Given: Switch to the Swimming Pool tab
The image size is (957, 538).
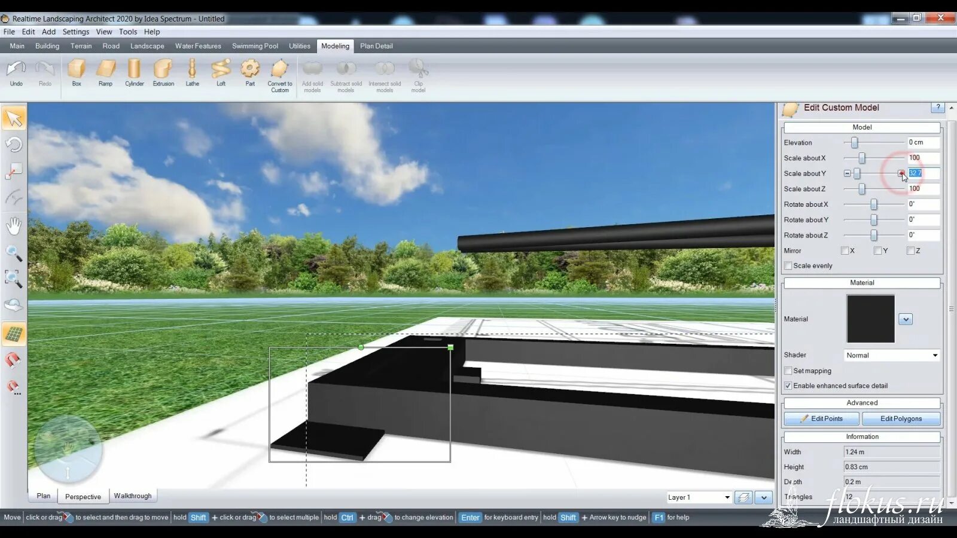Looking at the screenshot, I should coord(255,46).
